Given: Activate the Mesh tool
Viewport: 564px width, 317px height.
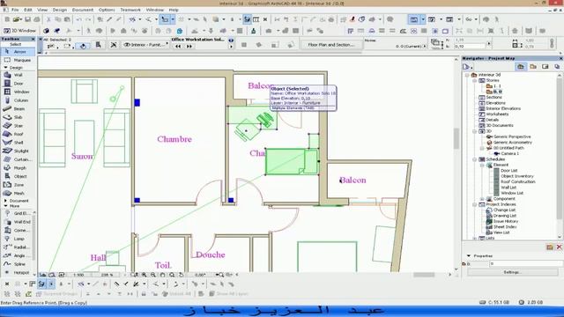Looking at the screenshot, I should (x=18, y=194).
